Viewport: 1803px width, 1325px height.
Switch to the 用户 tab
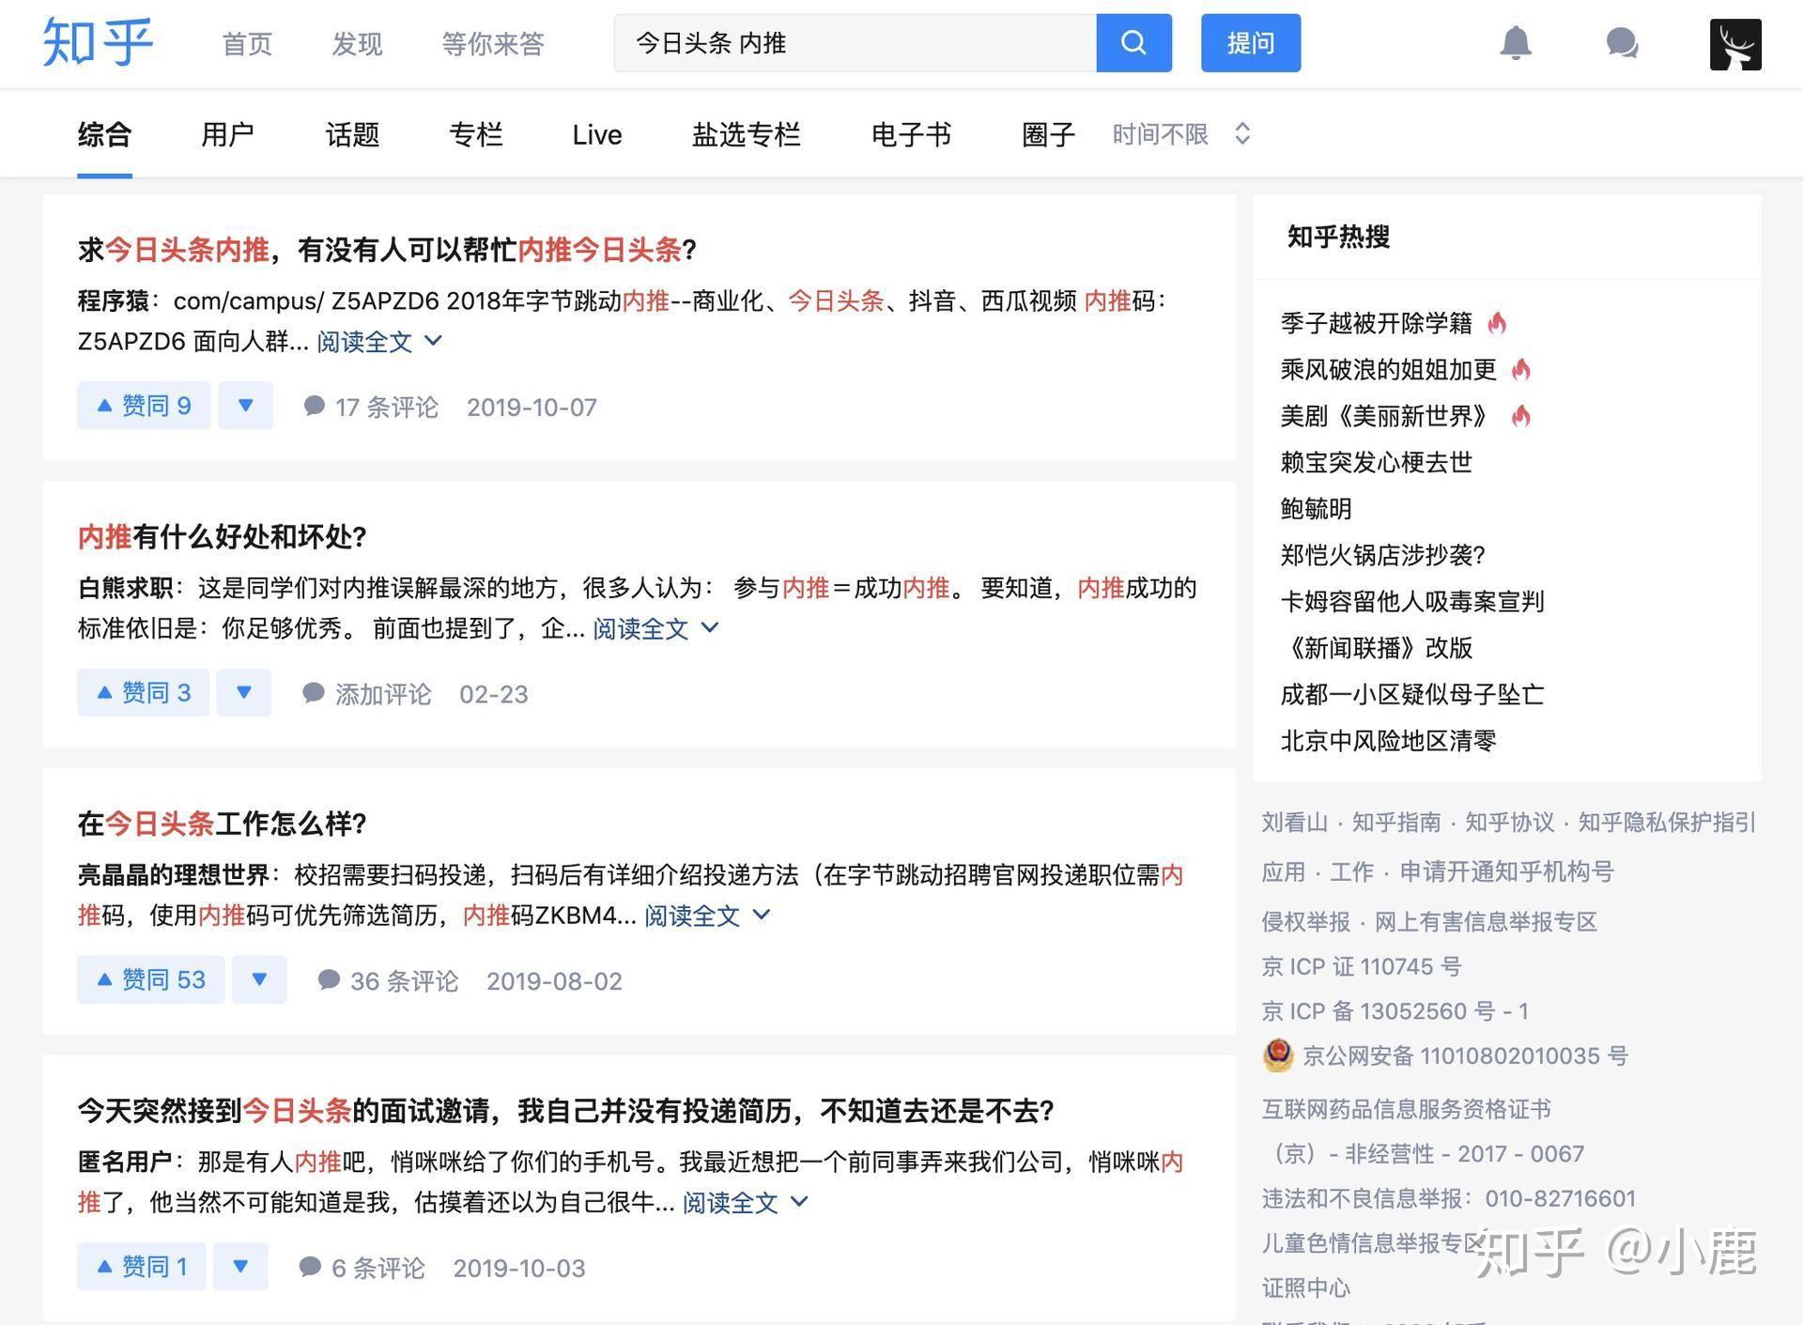[227, 134]
